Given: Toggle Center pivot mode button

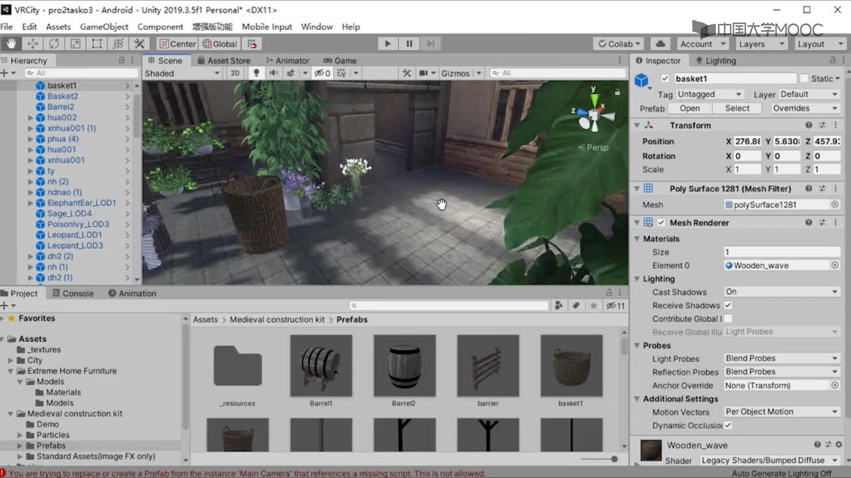Looking at the screenshot, I should (x=177, y=44).
